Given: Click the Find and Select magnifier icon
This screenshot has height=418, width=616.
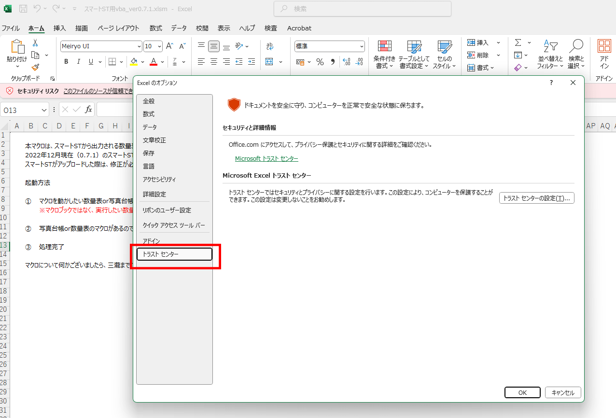Looking at the screenshot, I should pos(576,54).
